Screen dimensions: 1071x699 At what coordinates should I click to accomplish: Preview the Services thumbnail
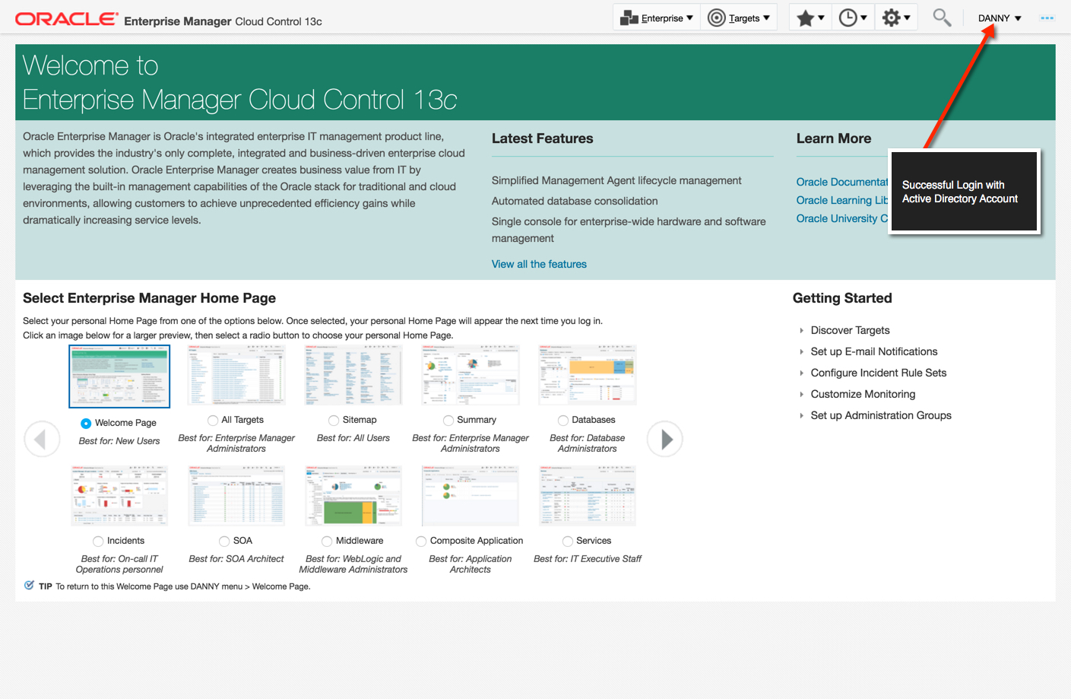(x=588, y=496)
